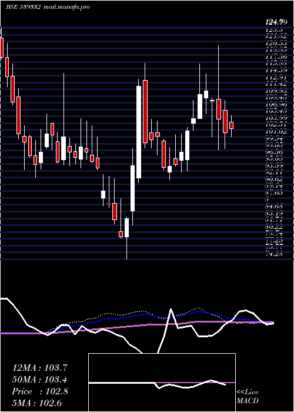Click the 50MA : 103.4 reading
The width and height of the screenshot is (294, 412).
tap(39, 380)
